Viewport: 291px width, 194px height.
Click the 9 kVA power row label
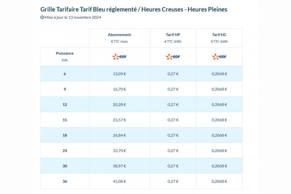click(65, 89)
